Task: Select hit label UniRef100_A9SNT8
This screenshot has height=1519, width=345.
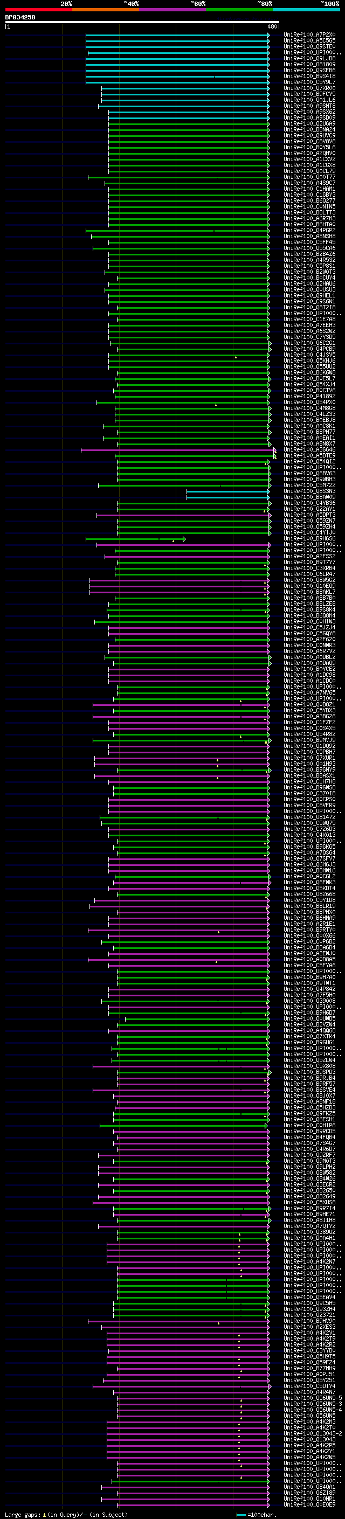Action: (x=309, y=106)
